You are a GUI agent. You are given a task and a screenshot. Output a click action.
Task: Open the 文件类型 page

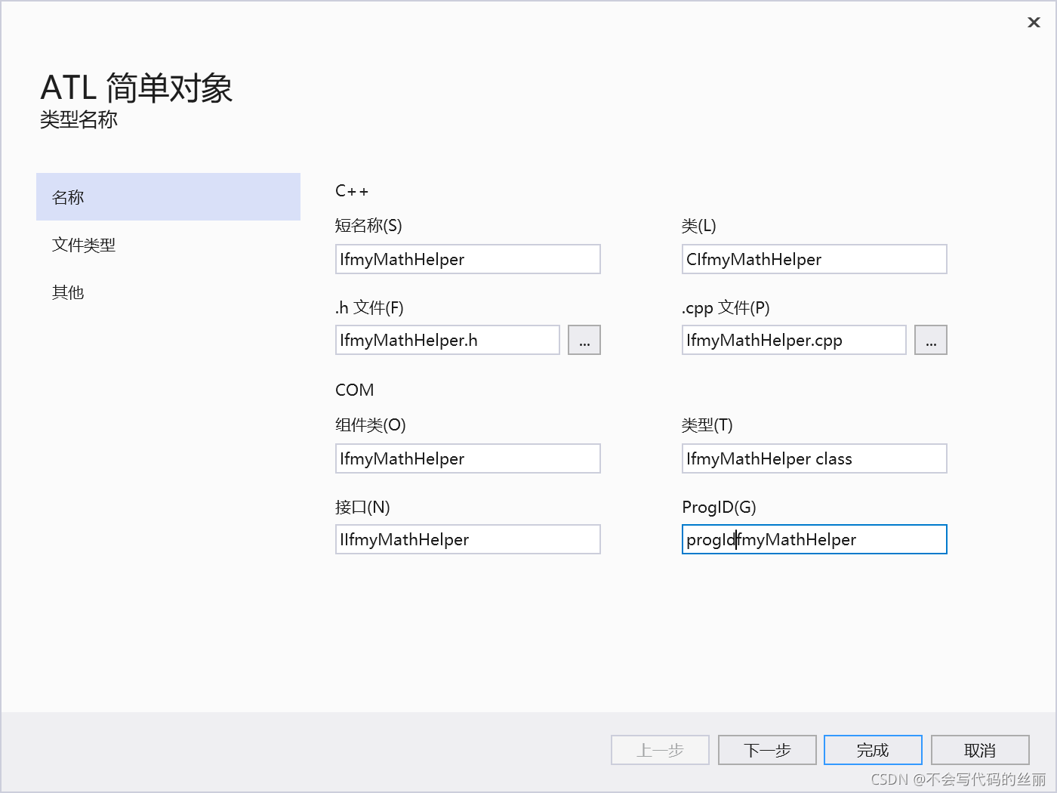coord(168,245)
